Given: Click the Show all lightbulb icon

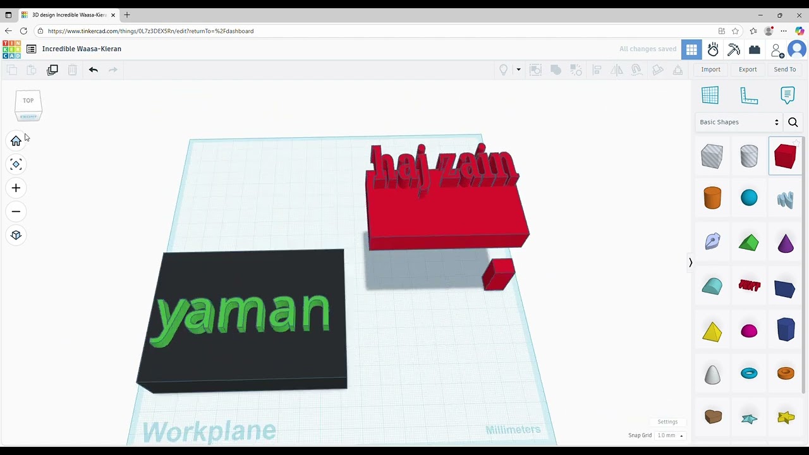Looking at the screenshot, I should [x=504, y=70].
